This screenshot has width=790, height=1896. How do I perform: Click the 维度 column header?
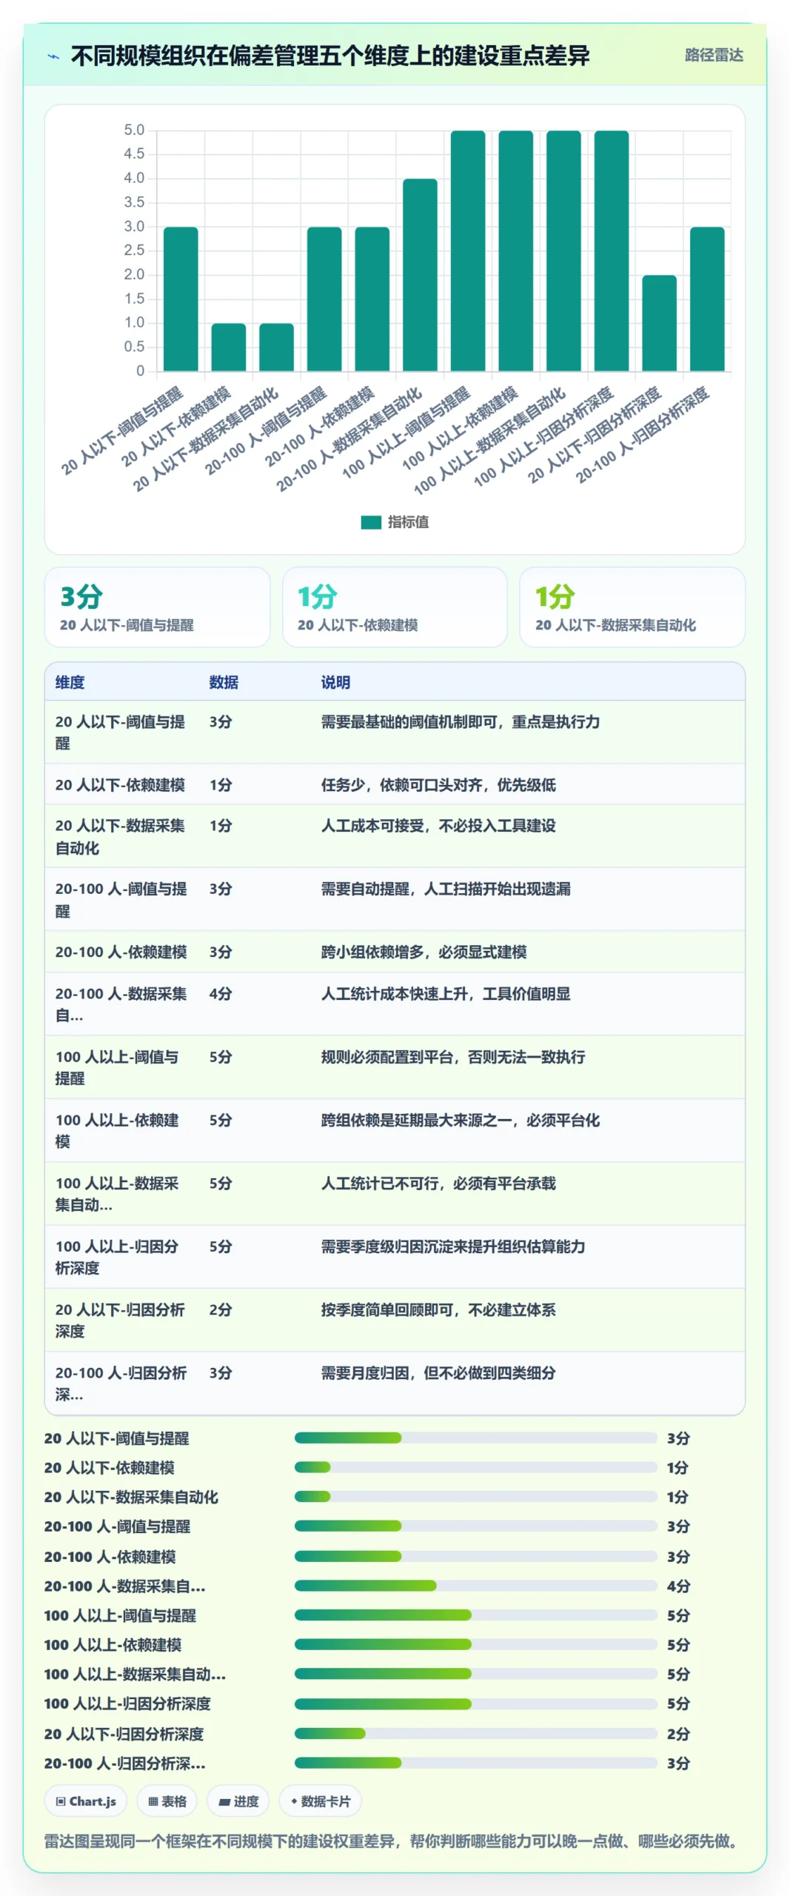tap(70, 682)
